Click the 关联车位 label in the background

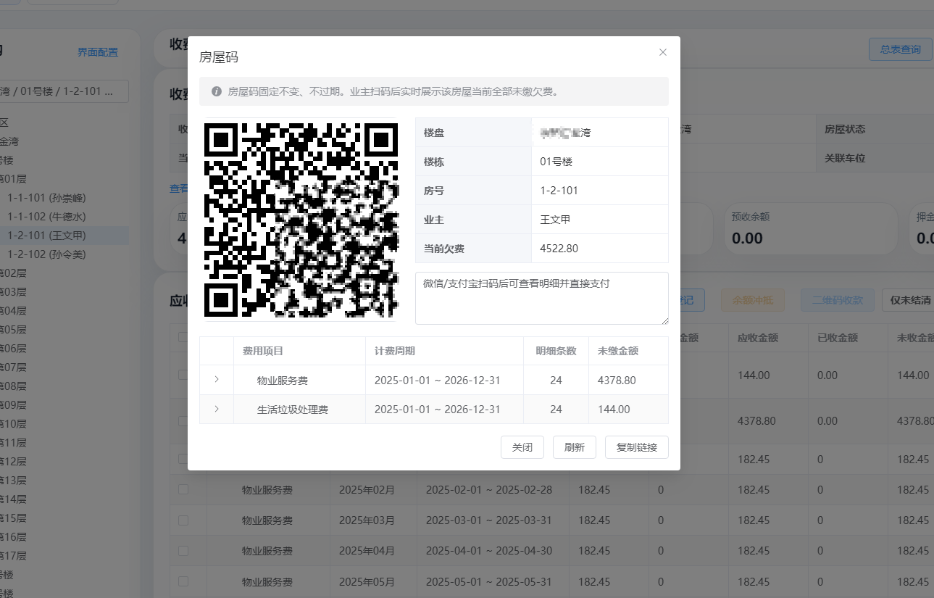click(x=845, y=158)
